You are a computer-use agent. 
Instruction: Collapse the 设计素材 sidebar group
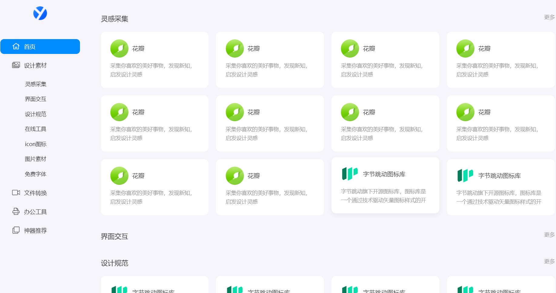tap(35, 65)
